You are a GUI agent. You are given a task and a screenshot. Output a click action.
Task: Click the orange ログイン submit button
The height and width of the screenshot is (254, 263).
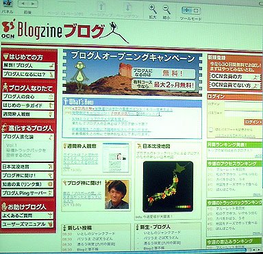point(253,122)
